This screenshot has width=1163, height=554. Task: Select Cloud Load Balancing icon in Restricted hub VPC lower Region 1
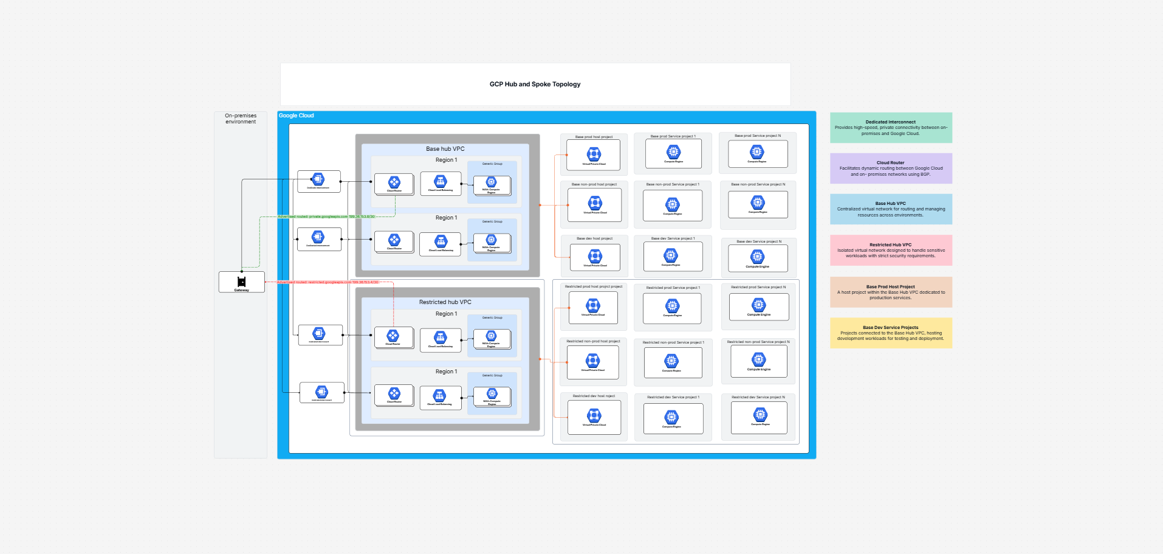coord(439,395)
